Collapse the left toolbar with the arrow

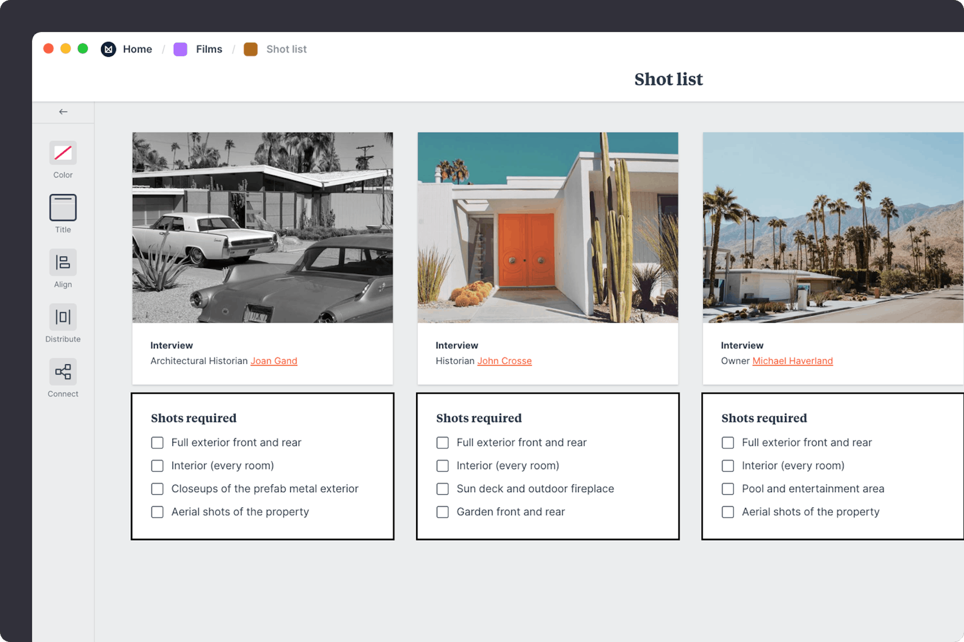click(63, 112)
